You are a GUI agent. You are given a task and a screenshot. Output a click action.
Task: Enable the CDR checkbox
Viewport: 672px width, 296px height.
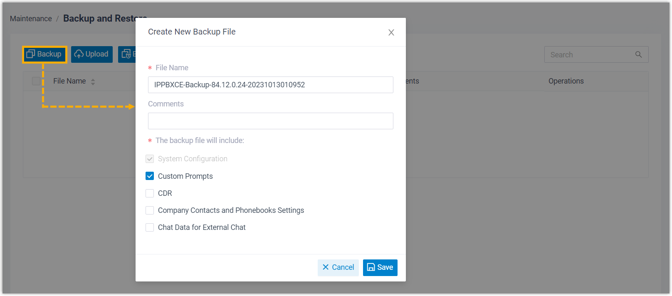[150, 193]
